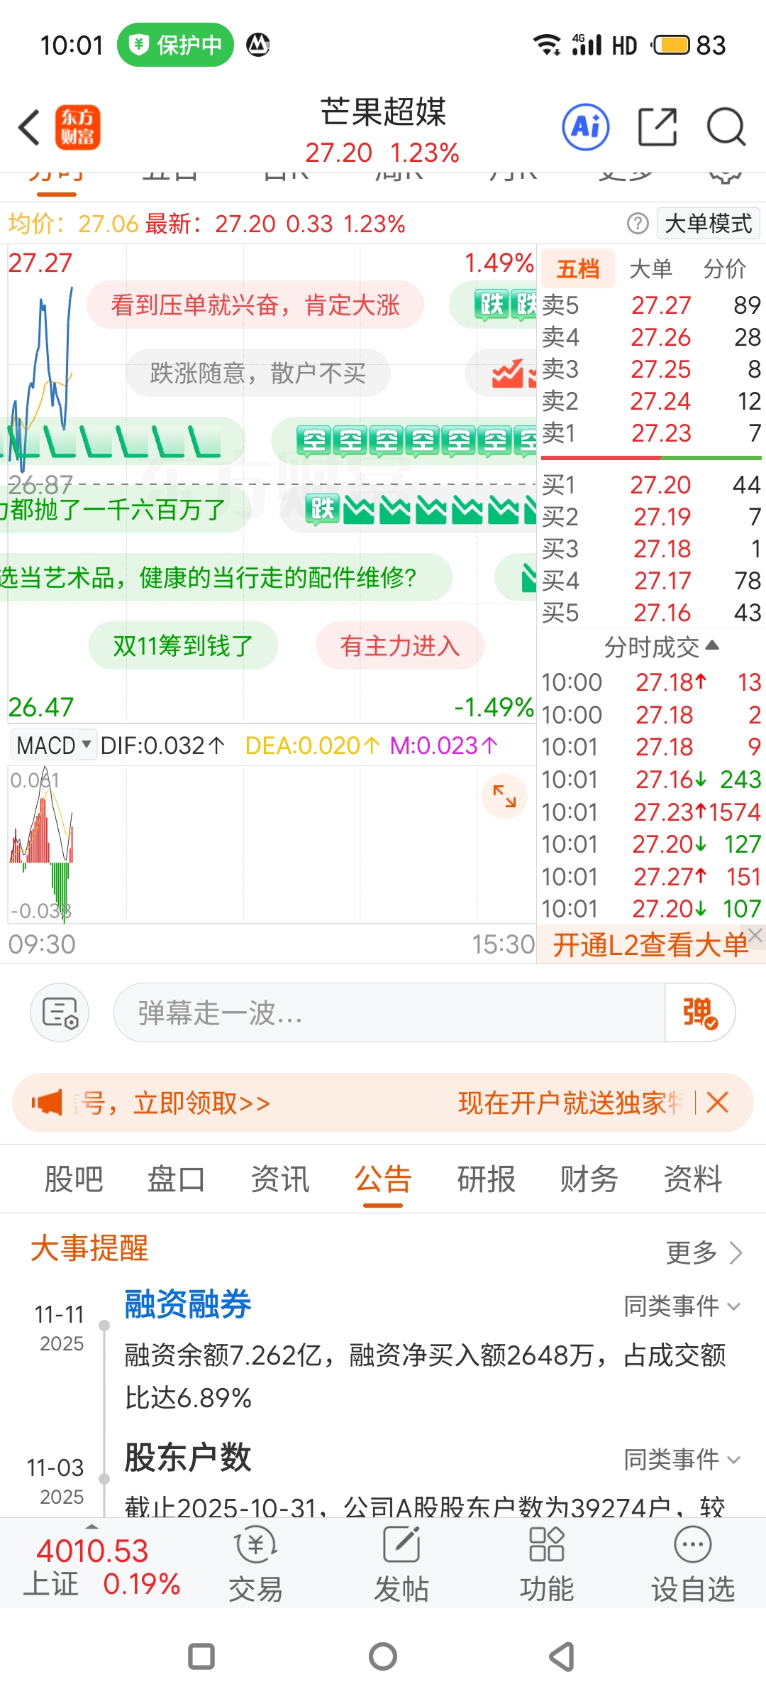Expand 同类事件 for 融资融券
Image resolution: width=766 pixels, height=1704 pixels.
click(682, 1306)
